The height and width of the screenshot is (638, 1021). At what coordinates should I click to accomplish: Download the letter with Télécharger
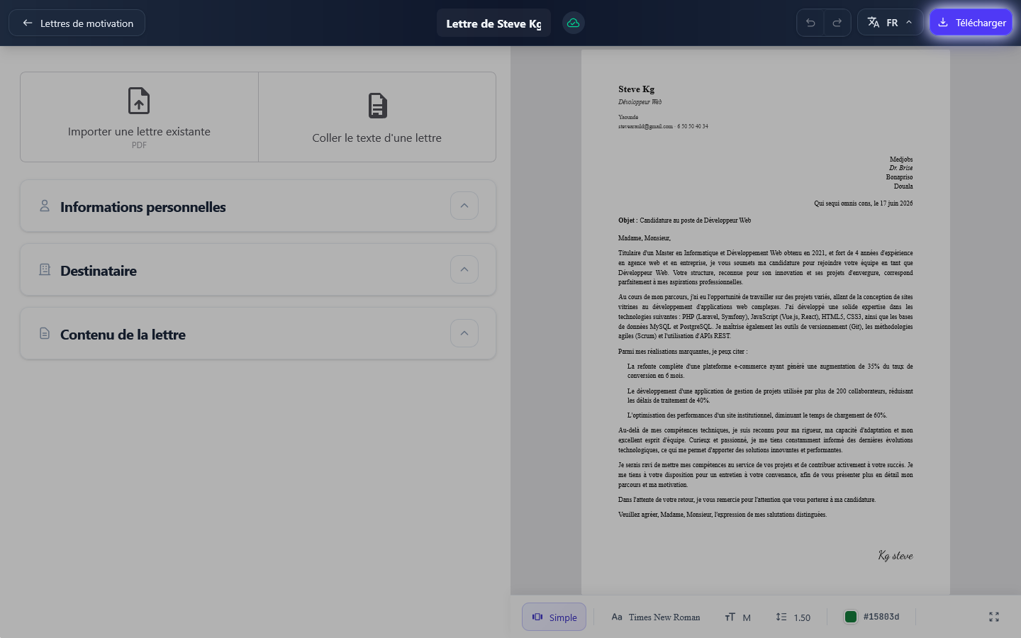[971, 23]
